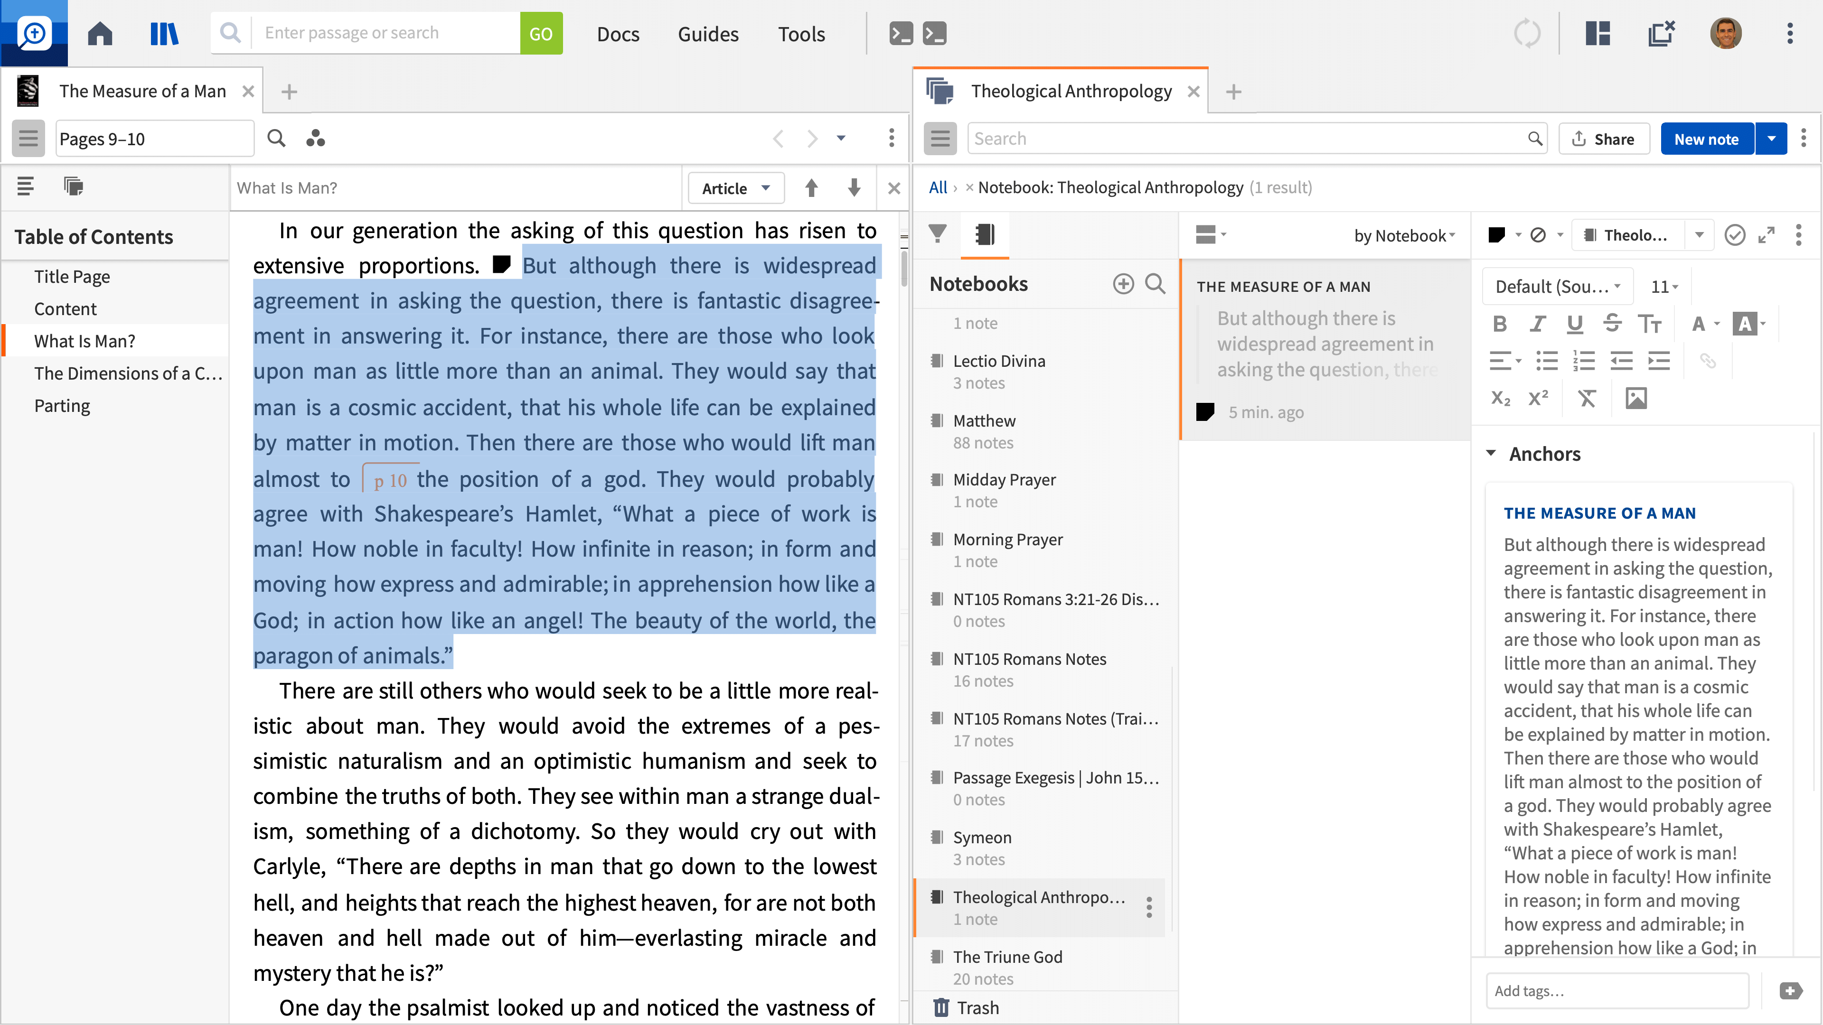
Task: Open THE MEASURE OF A MAN anchor link
Action: 1600,513
